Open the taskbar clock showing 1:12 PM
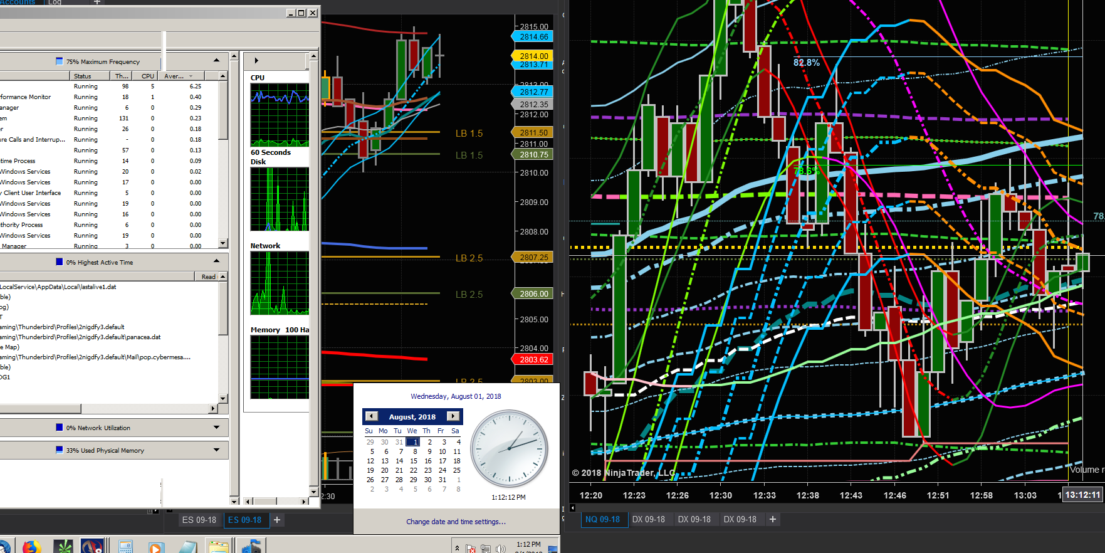Viewport: 1105px width, 553px height. point(528,547)
